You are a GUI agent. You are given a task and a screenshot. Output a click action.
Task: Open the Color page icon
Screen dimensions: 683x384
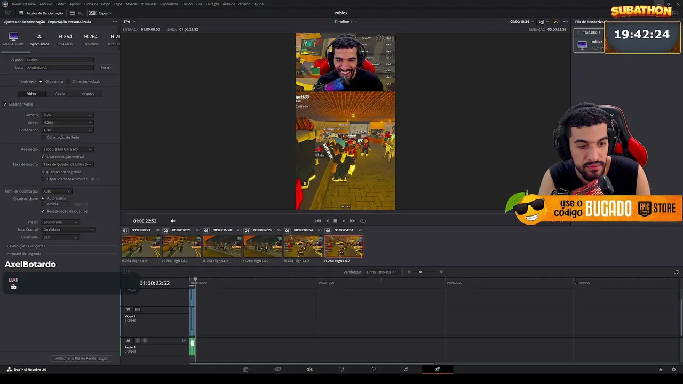coord(374,369)
